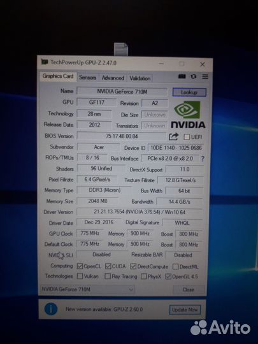The height and width of the screenshot is (344, 258).
Task: Click the GPU-Z title bar app icon
Action: pyautogui.click(x=45, y=62)
